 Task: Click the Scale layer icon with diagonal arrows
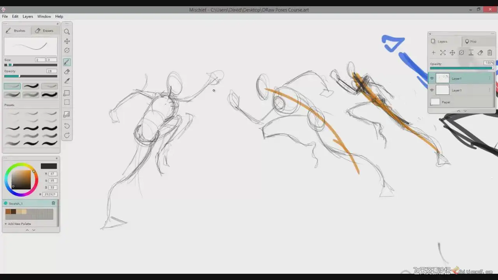(x=443, y=52)
